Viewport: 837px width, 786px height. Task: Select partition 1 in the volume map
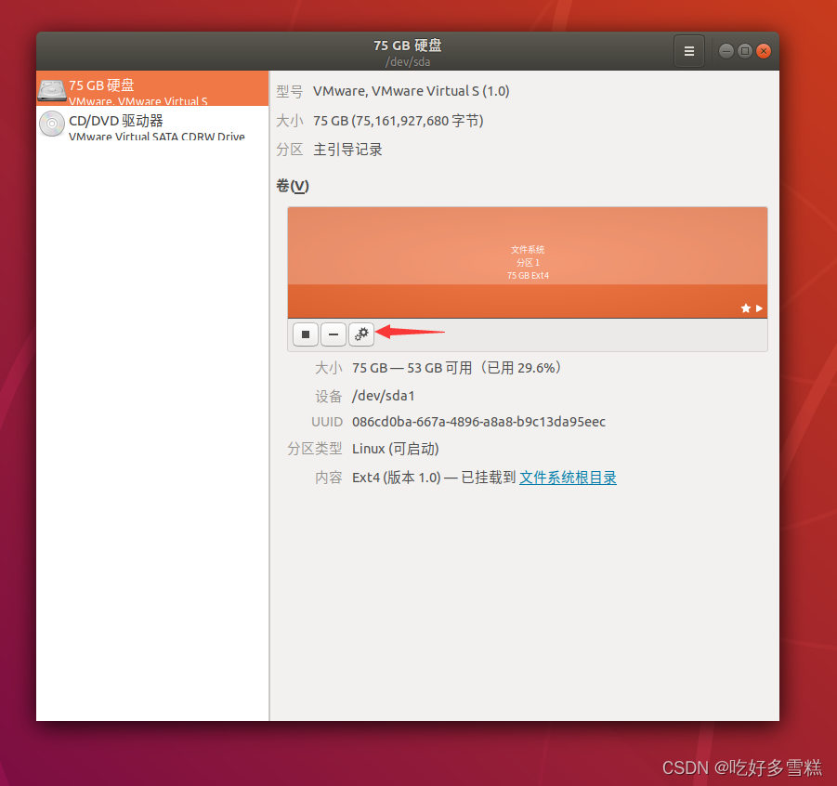(x=528, y=262)
